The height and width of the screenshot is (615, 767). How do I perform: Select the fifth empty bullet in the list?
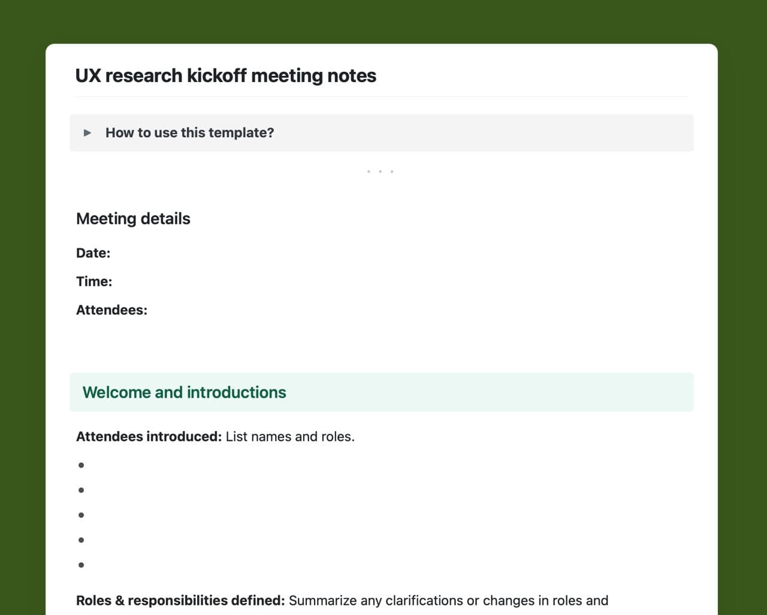pyautogui.click(x=81, y=565)
